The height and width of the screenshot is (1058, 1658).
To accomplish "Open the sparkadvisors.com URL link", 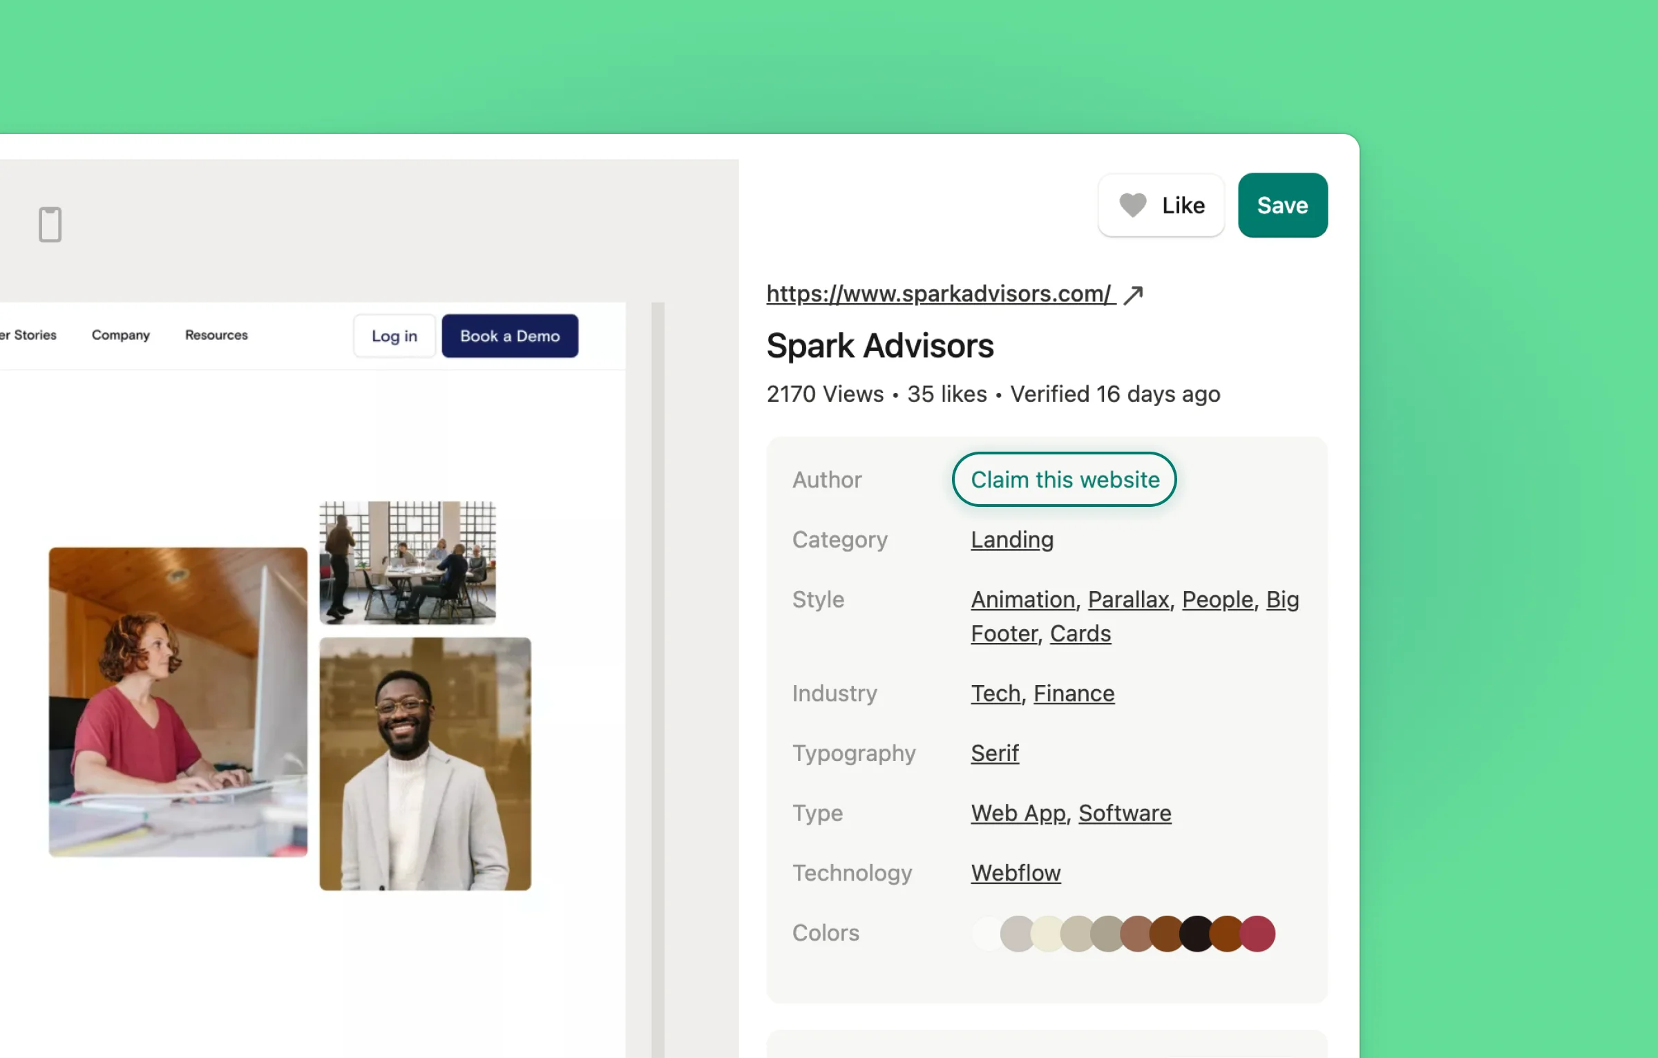I will coord(940,294).
